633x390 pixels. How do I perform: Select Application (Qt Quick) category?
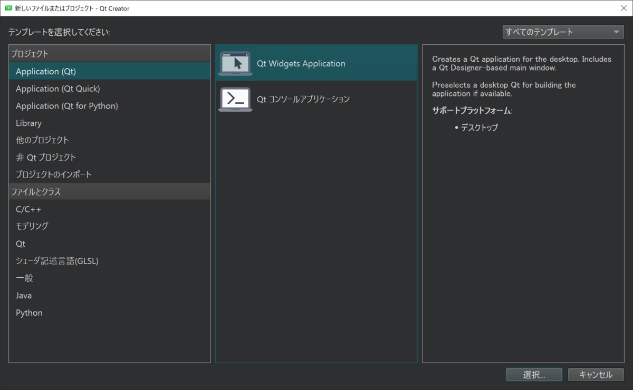pos(110,89)
